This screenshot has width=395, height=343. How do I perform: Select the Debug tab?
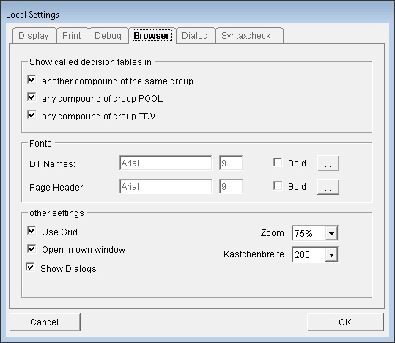coord(108,36)
